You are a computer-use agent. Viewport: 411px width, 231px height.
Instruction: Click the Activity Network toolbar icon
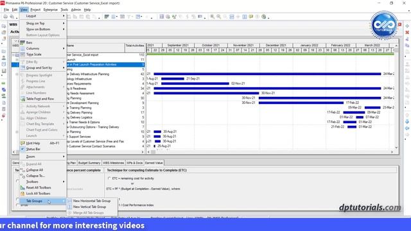click(174, 17)
